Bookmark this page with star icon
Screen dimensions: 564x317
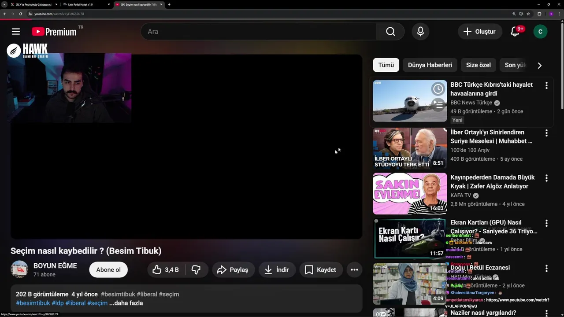pyautogui.click(x=528, y=14)
